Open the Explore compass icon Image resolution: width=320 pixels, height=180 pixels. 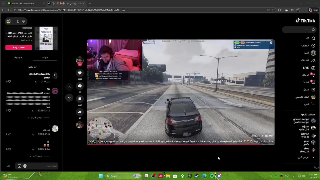313,46
